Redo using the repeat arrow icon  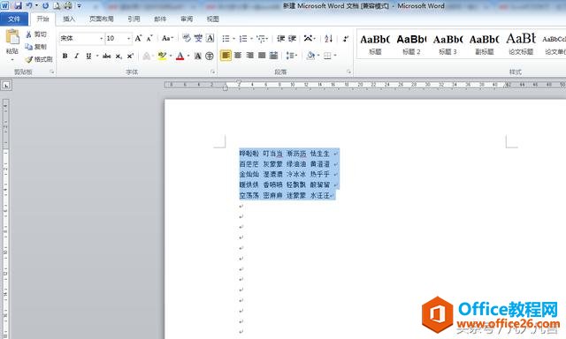[x=45, y=6]
